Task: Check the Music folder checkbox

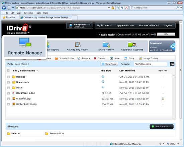Action: tap(8, 88)
